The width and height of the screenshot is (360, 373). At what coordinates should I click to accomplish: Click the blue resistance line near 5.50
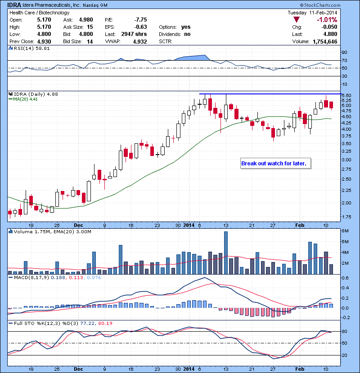click(270, 94)
